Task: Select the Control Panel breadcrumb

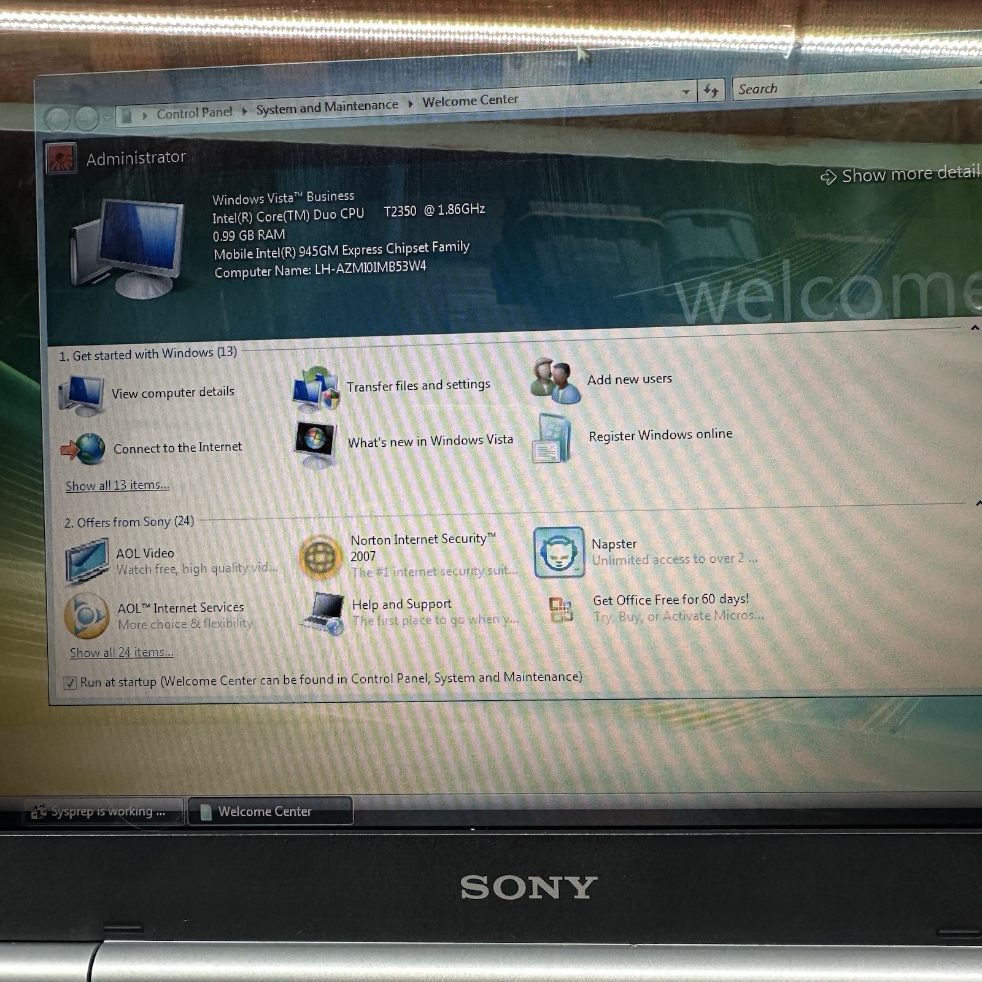Action: click(x=194, y=113)
